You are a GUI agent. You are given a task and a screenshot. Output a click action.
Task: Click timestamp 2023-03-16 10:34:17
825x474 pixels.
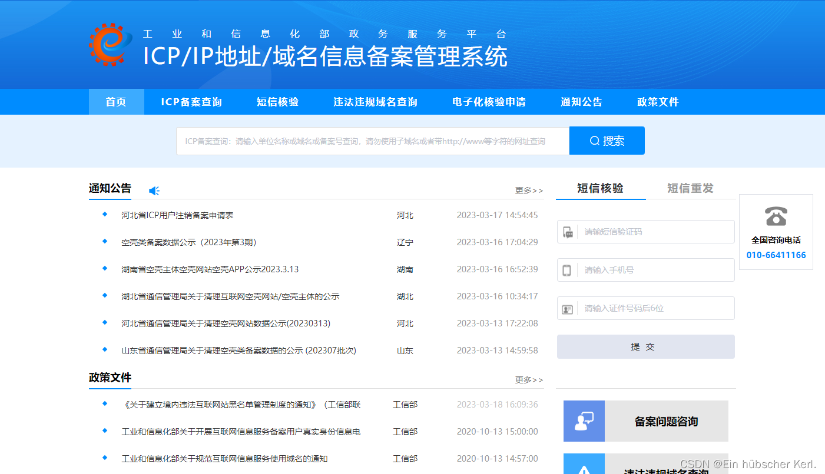[x=498, y=296]
